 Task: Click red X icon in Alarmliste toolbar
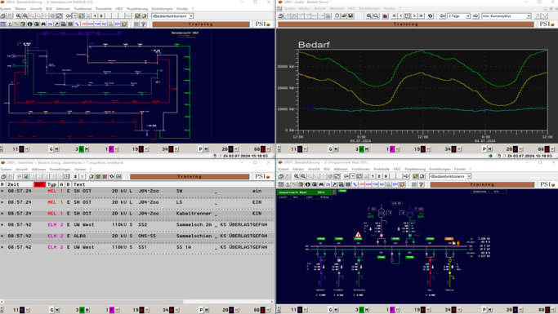point(105,176)
